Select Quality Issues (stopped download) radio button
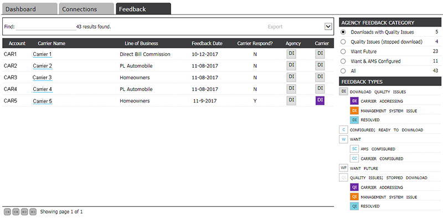This screenshot has width=443, height=218. point(343,42)
